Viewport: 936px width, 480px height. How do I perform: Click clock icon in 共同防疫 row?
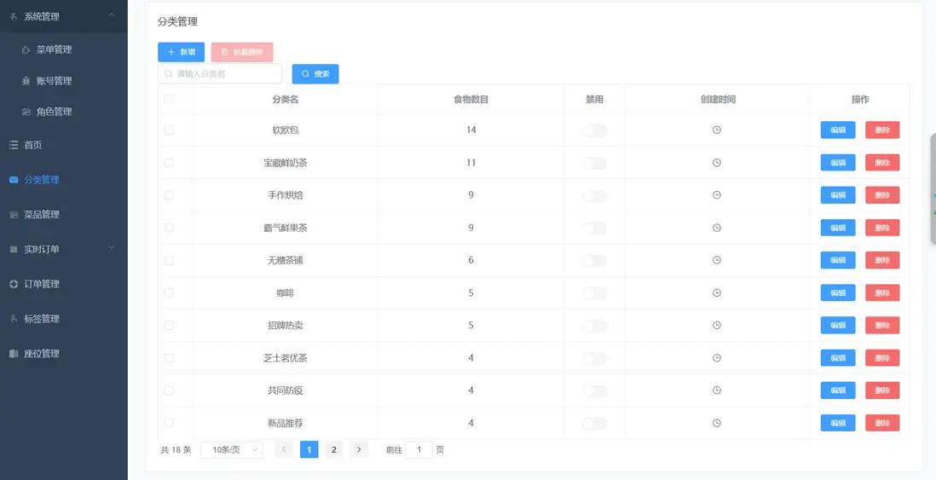coord(717,390)
